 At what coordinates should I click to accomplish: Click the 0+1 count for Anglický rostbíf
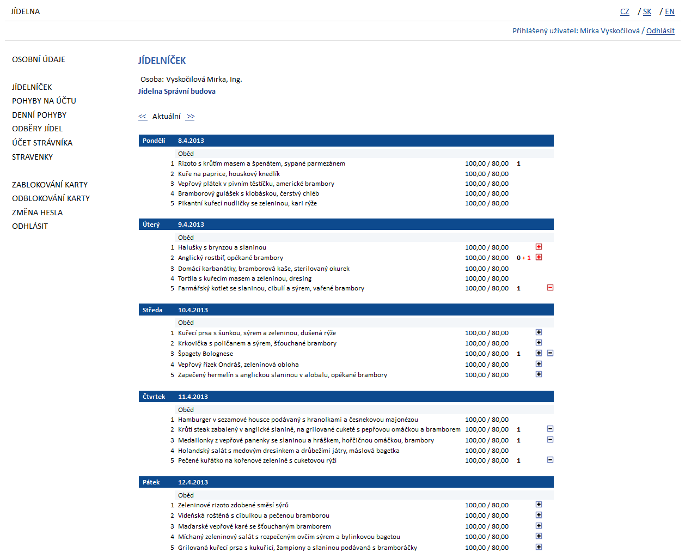523,258
